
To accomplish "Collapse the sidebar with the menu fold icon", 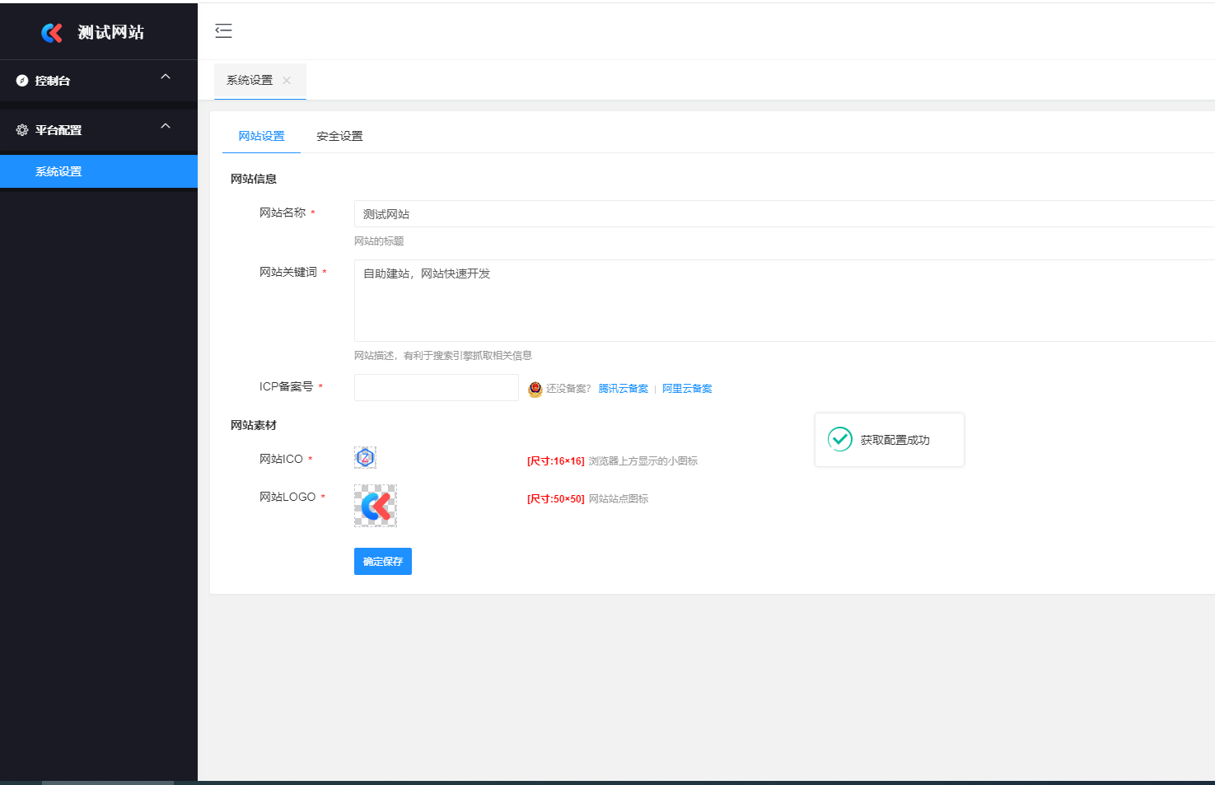I will 223,31.
